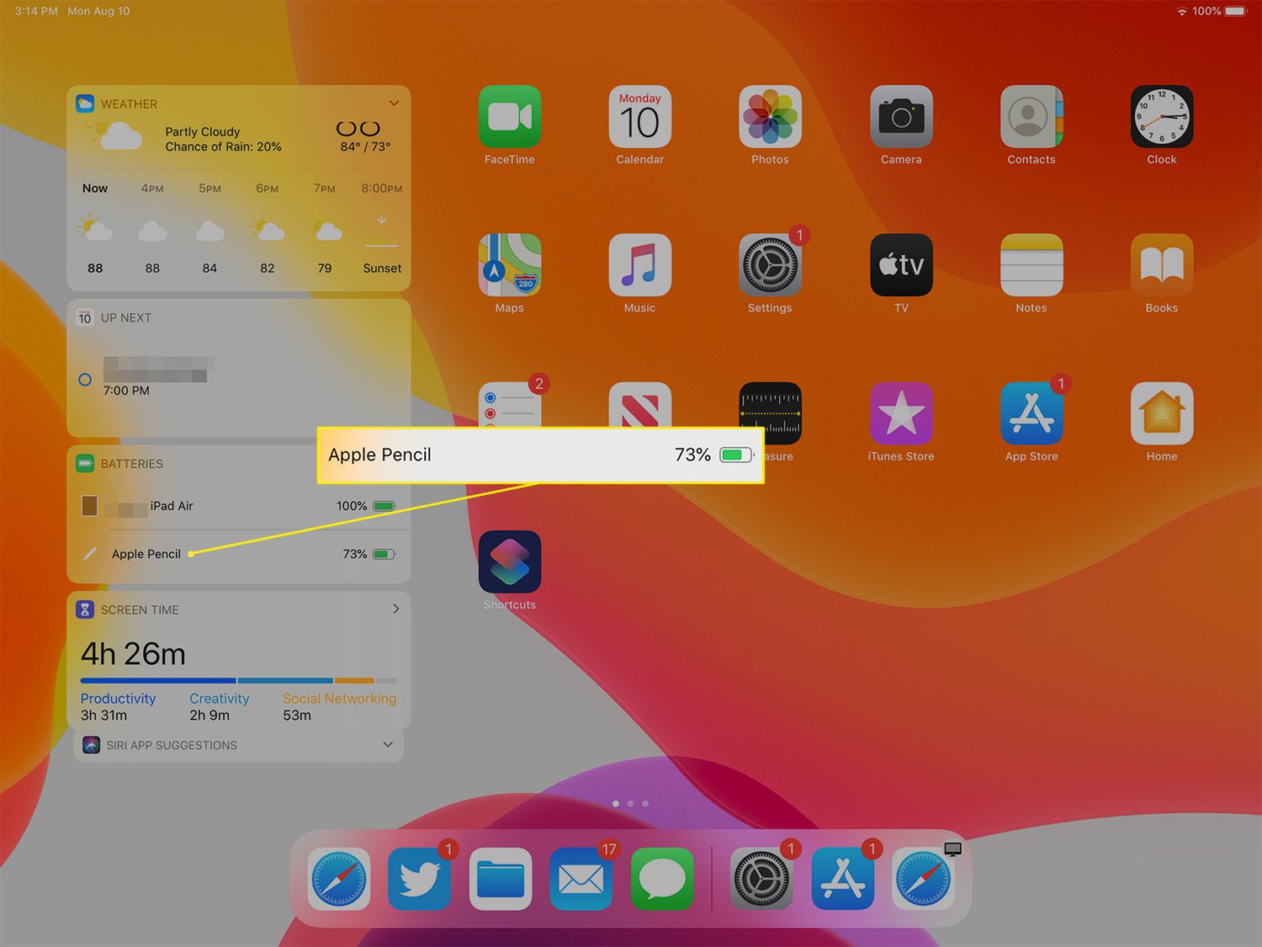Open the Files app in dock

click(500, 879)
